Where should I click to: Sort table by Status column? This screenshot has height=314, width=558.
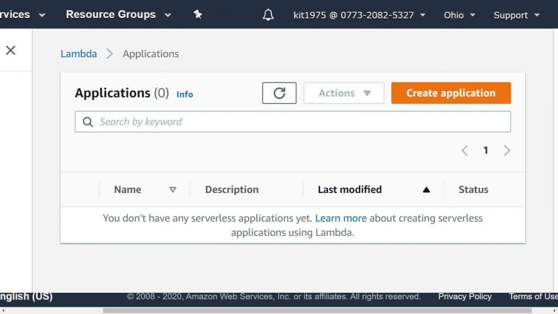point(472,189)
